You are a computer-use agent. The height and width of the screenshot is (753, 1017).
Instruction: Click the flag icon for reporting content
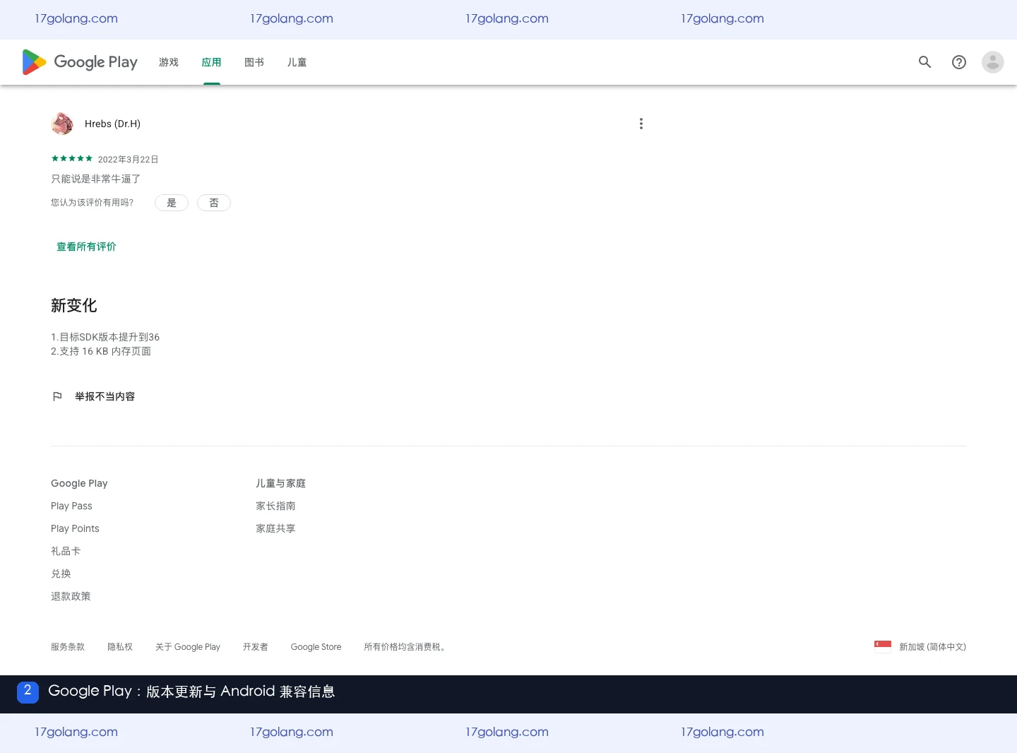[57, 396]
